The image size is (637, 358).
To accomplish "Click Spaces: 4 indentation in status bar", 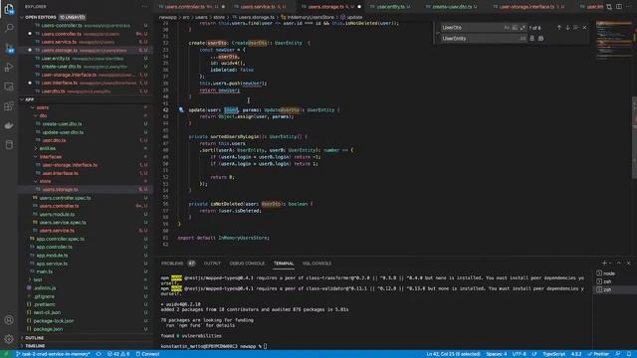I will pyautogui.click(x=497, y=354).
